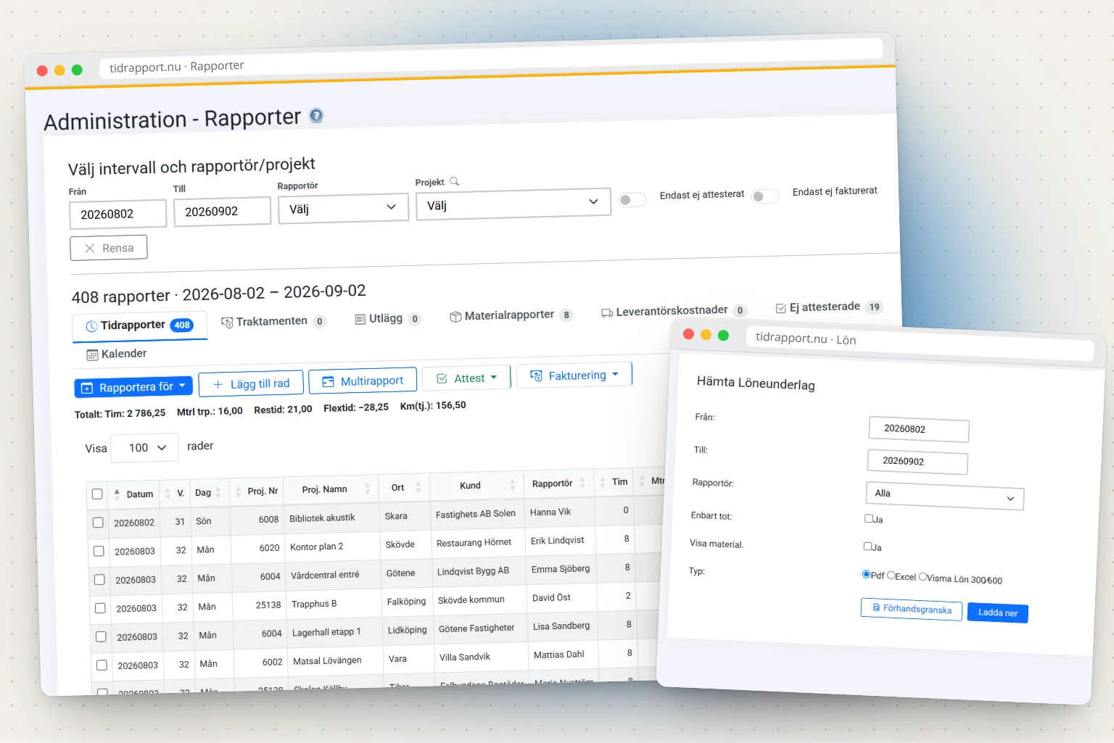Click the Multirapport window icon
This screenshot has height=743, width=1114.
point(328,381)
